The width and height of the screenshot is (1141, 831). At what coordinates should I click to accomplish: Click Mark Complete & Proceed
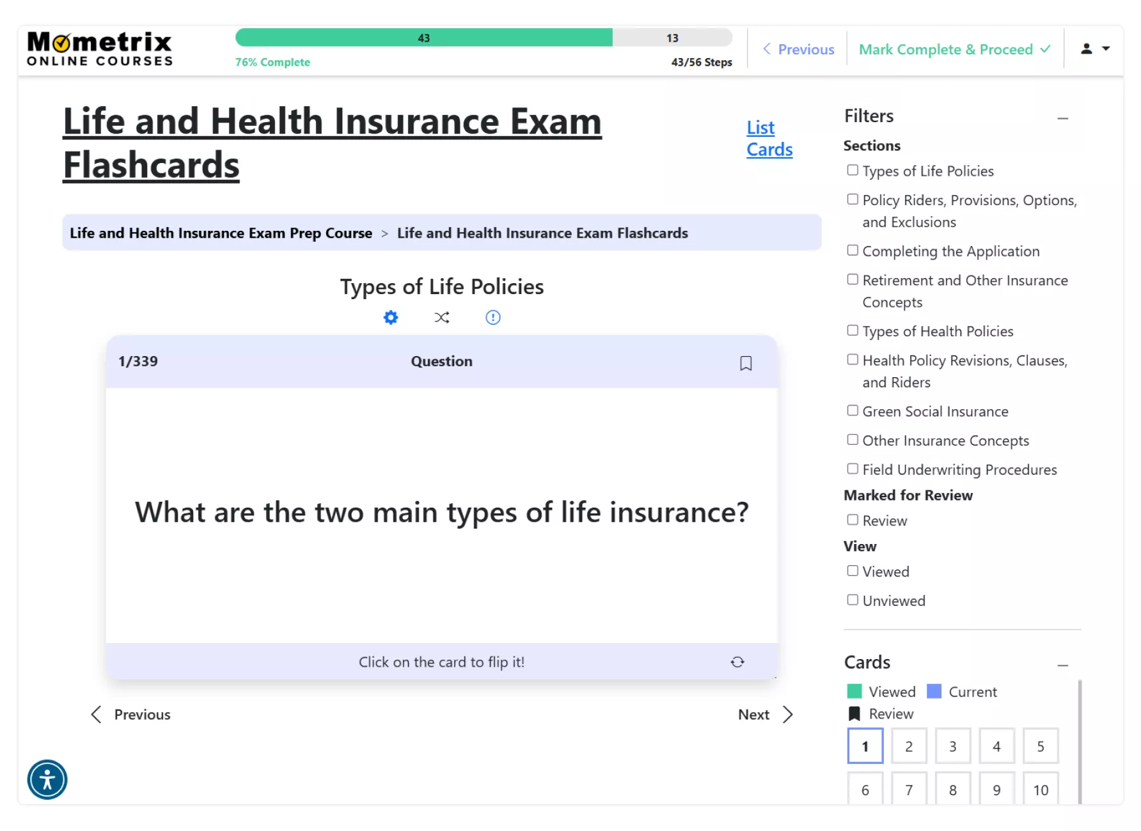[954, 49]
